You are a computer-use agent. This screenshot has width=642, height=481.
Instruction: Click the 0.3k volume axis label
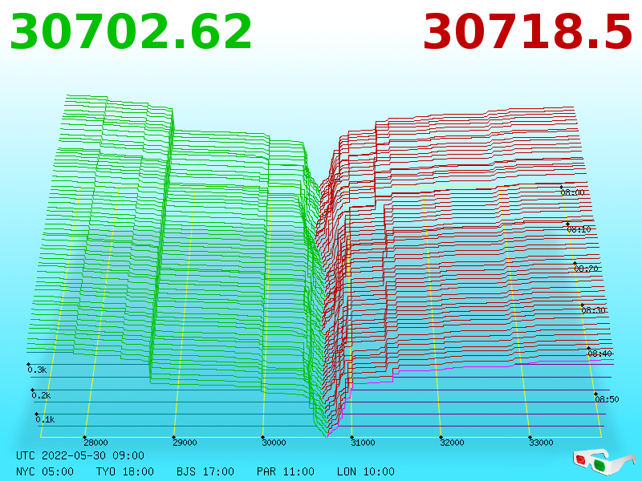click(x=37, y=370)
